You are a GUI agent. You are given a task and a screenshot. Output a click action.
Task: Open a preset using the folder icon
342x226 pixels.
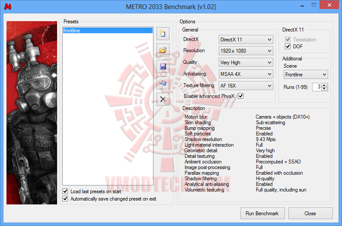point(163,50)
